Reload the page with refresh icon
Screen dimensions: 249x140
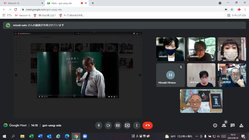16,9
